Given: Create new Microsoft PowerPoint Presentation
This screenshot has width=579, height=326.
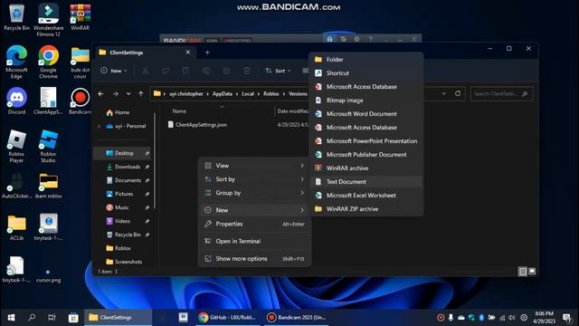Looking at the screenshot, I should click(366, 141).
